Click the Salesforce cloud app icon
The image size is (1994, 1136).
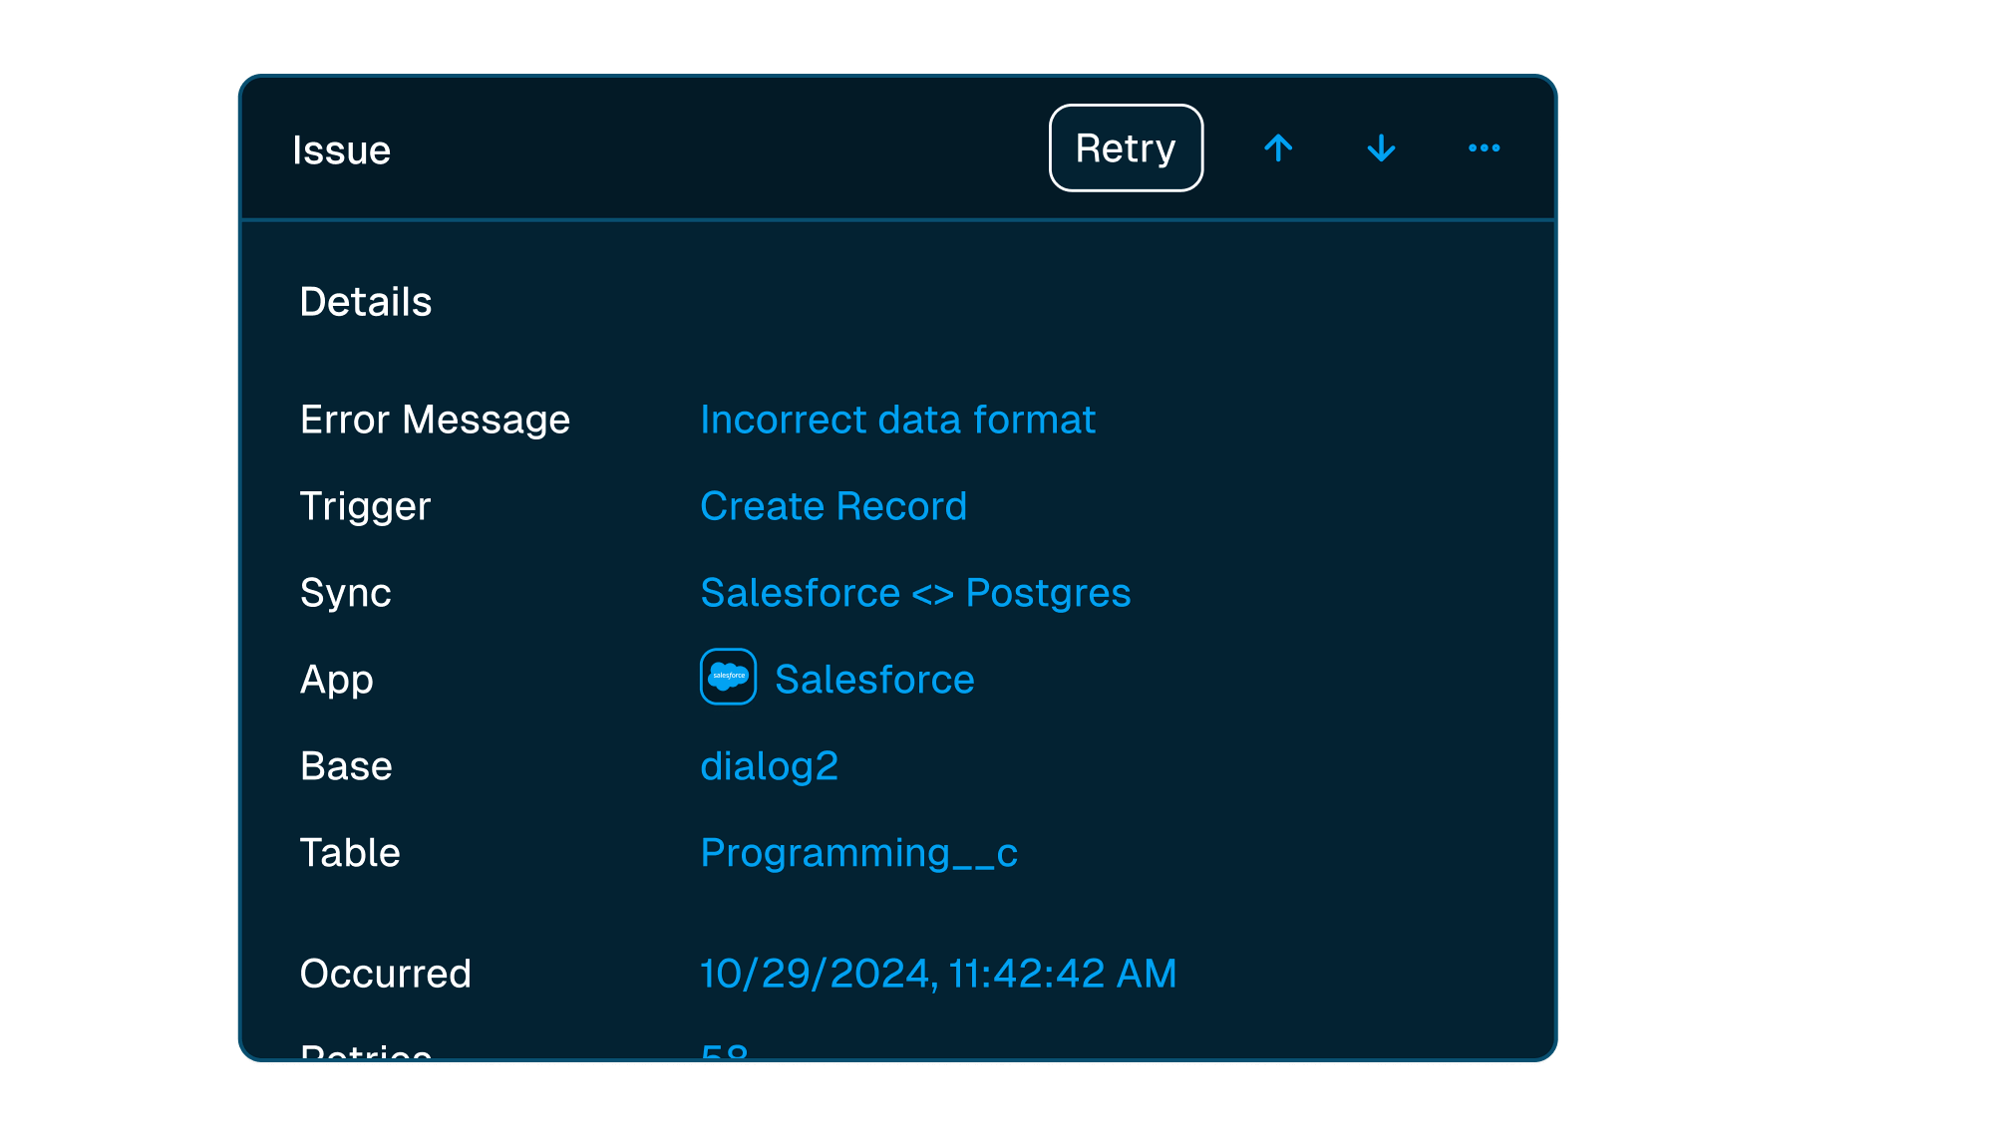[728, 677]
